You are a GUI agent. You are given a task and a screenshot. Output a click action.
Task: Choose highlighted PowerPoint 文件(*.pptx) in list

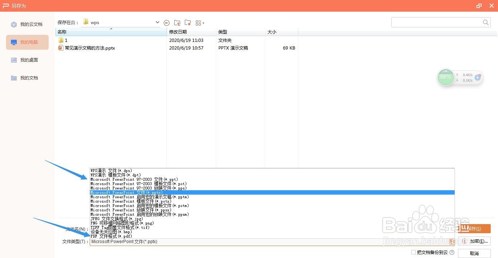272,192
